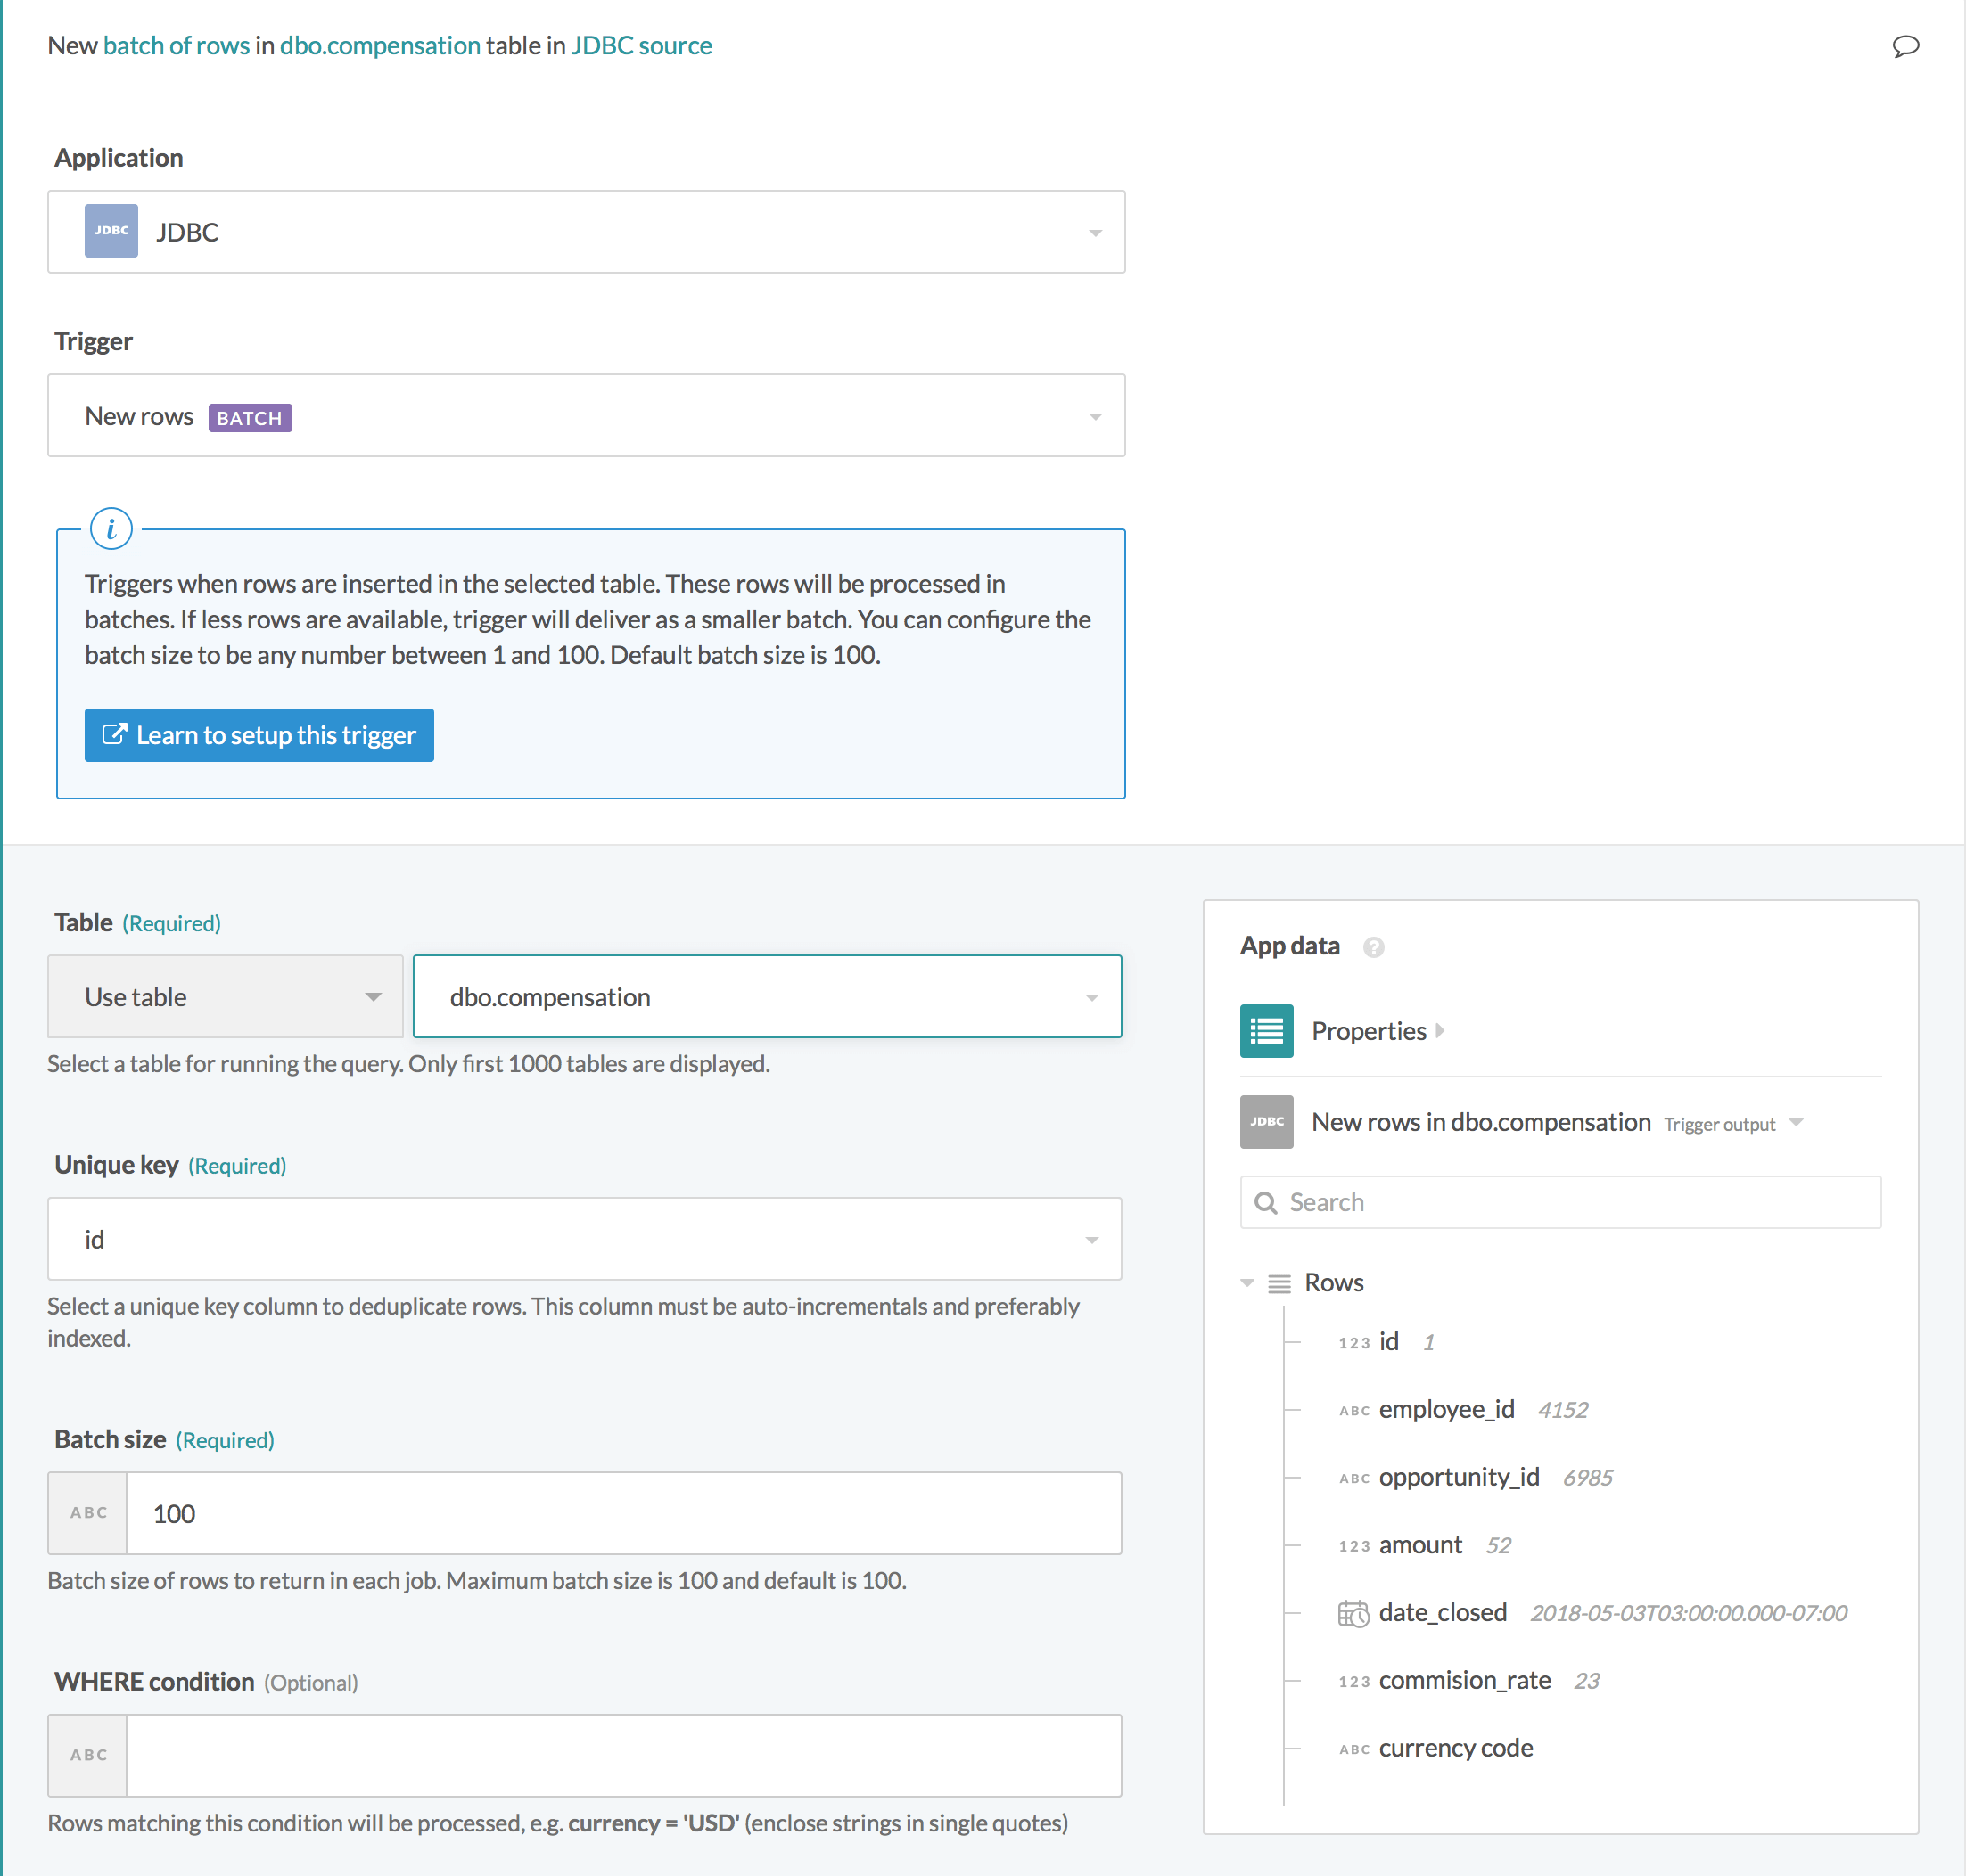The image size is (1966, 1876).
Task: Select the employee_id datapill in Rows
Action: pos(1445,1410)
